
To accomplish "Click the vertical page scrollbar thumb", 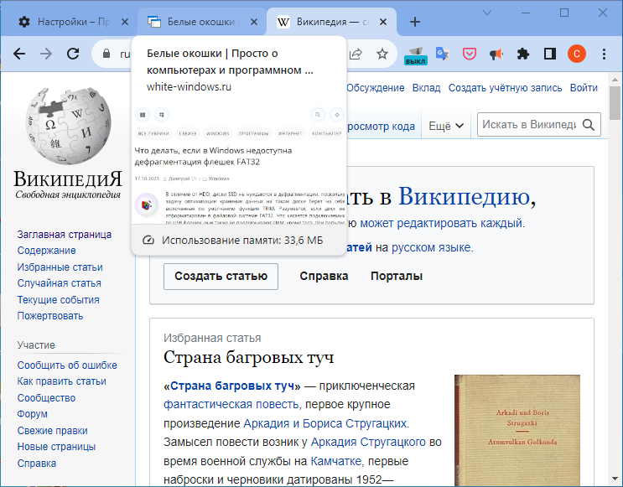I will click(615, 103).
